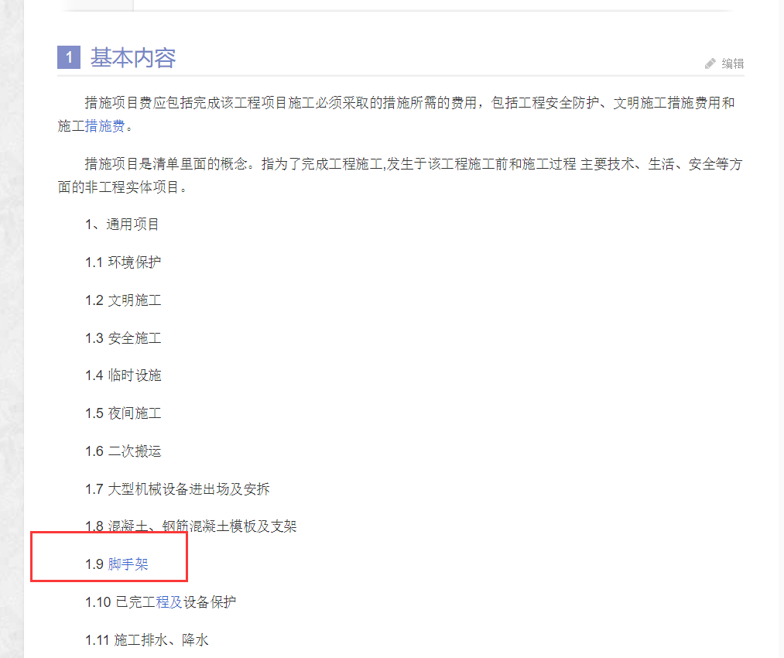Click the 编辑 edit link
Viewport: 784px width, 658px height.
click(732, 63)
